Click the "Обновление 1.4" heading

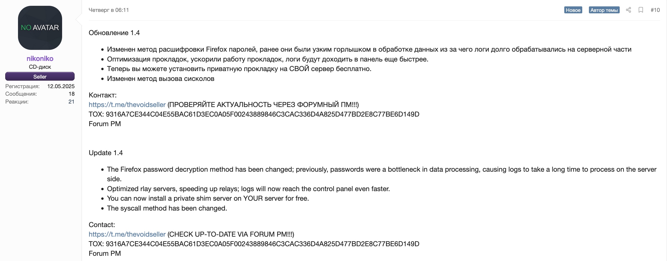click(114, 33)
